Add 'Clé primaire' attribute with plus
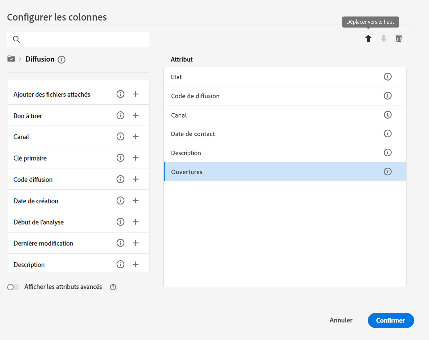 point(136,158)
